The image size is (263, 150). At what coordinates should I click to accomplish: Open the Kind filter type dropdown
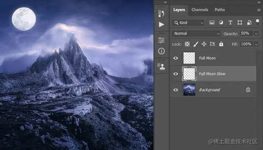[x=188, y=22]
